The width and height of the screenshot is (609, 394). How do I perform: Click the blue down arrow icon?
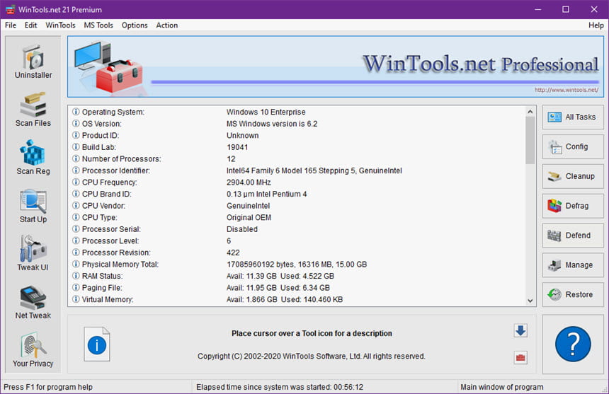coord(520,331)
